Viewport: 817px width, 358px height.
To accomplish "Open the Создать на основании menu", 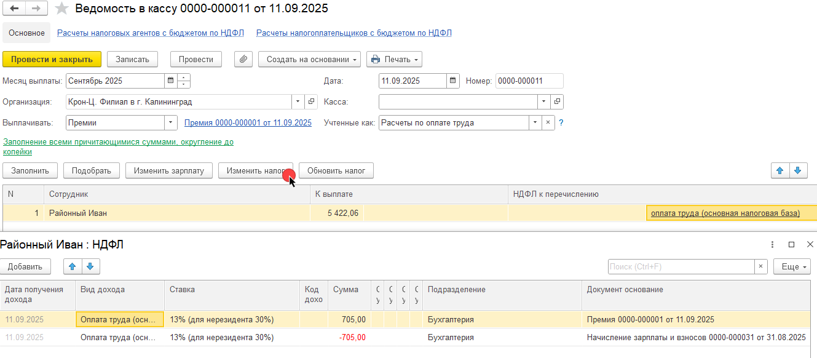I will [x=309, y=59].
